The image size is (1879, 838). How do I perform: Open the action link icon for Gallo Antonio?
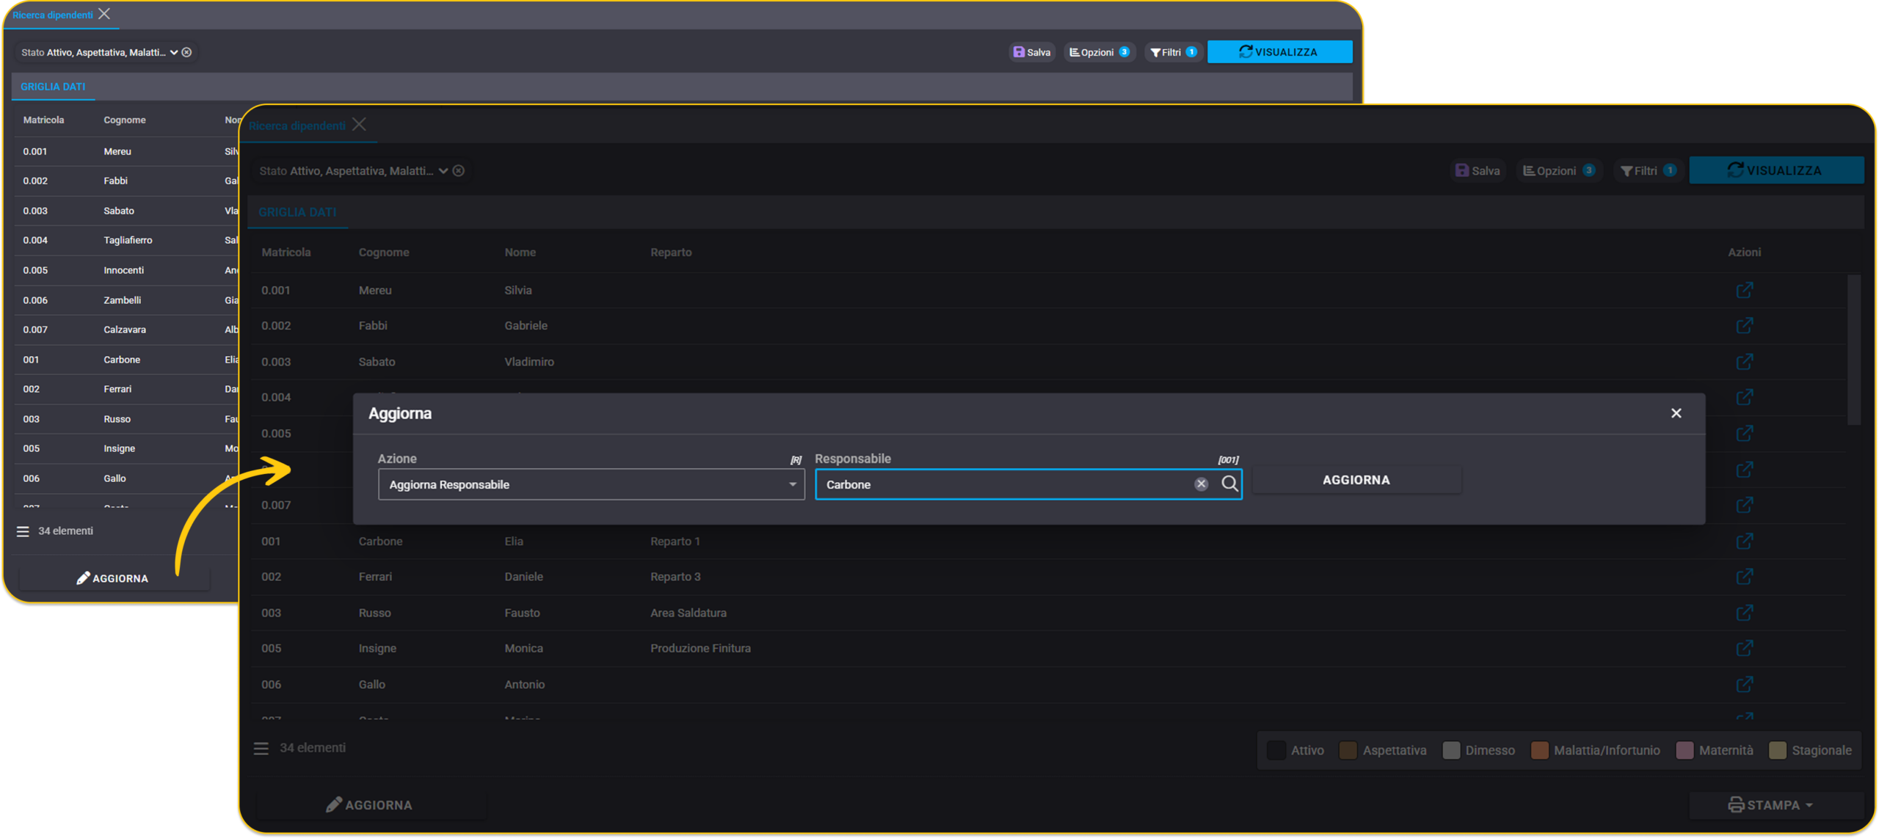[x=1745, y=685]
